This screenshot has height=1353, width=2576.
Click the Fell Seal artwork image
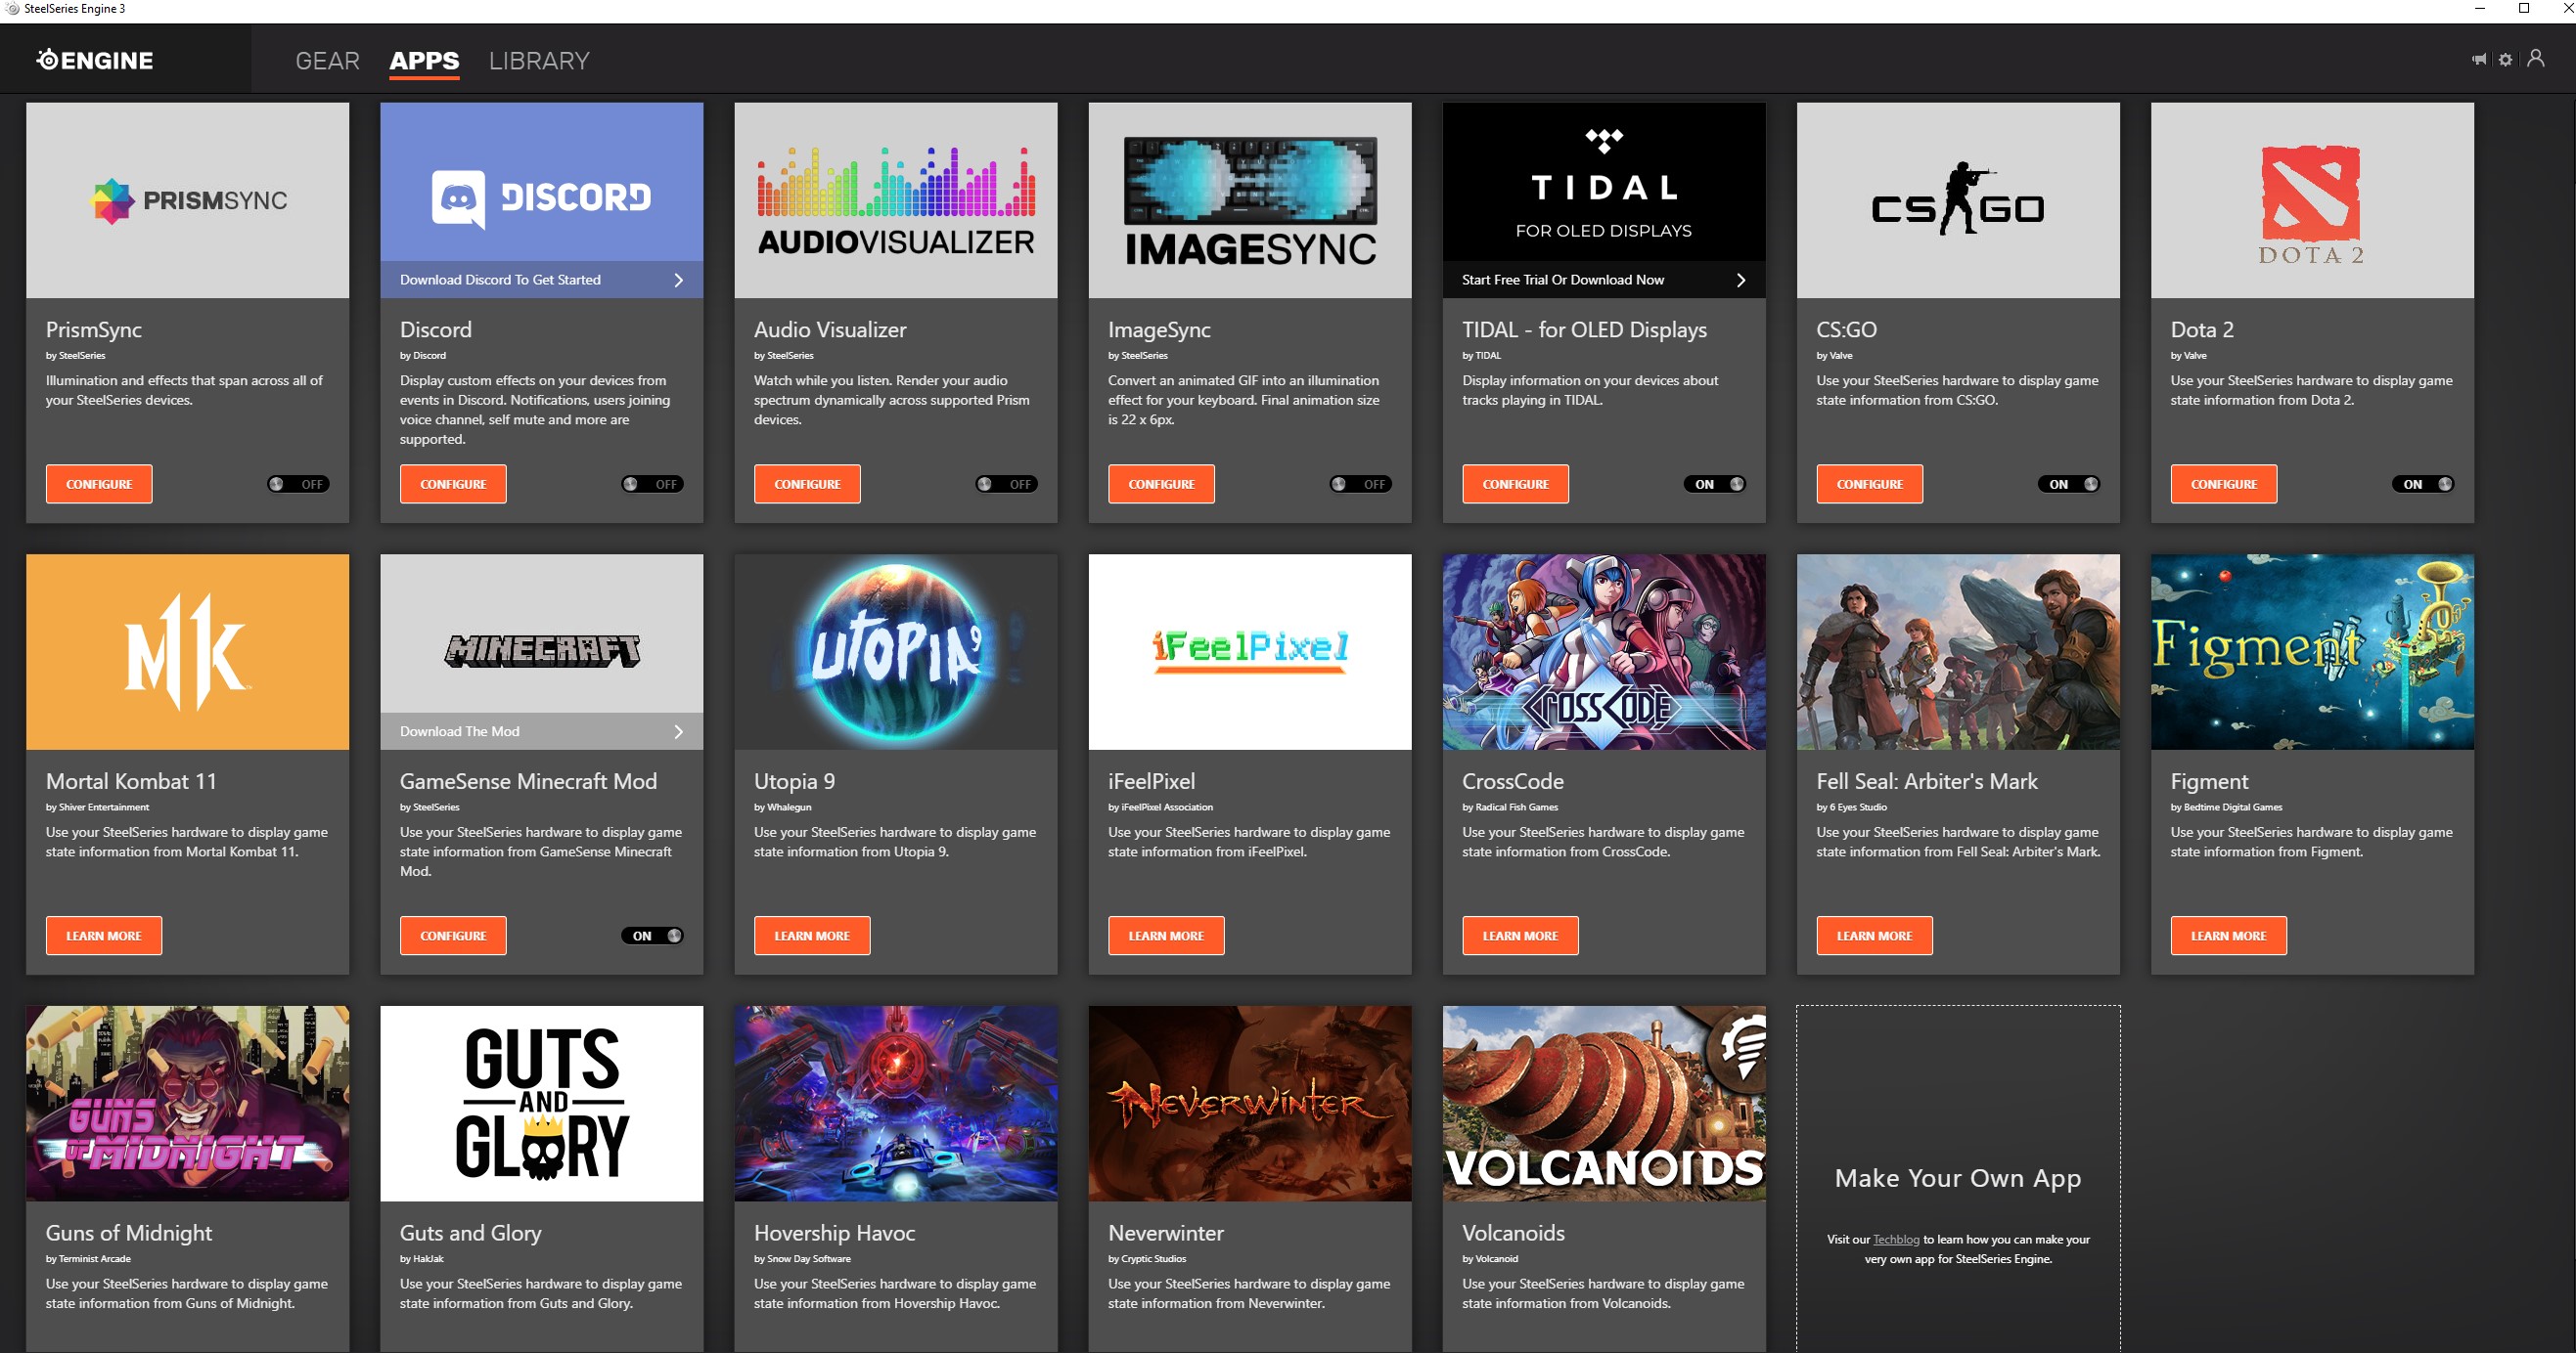(1957, 651)
